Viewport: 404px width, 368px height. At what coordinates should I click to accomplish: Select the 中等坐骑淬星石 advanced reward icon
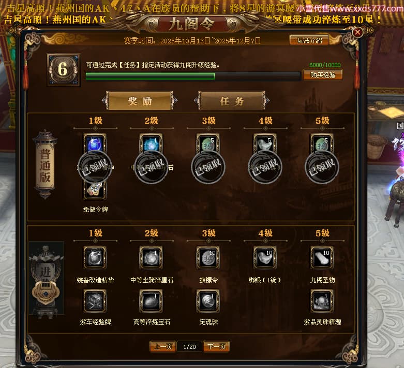pos(151,258)
